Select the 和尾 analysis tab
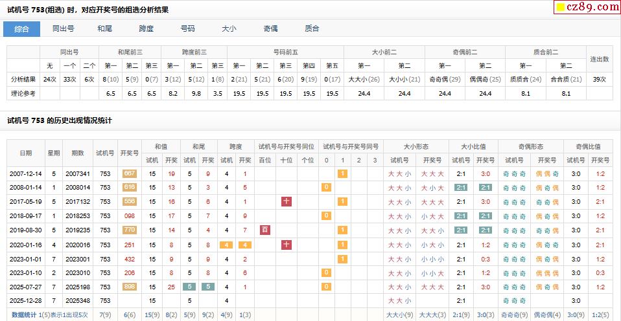Image resolution: width=621 pixels, height=321 pixels. pyautogui.click(x=105, y=28)
